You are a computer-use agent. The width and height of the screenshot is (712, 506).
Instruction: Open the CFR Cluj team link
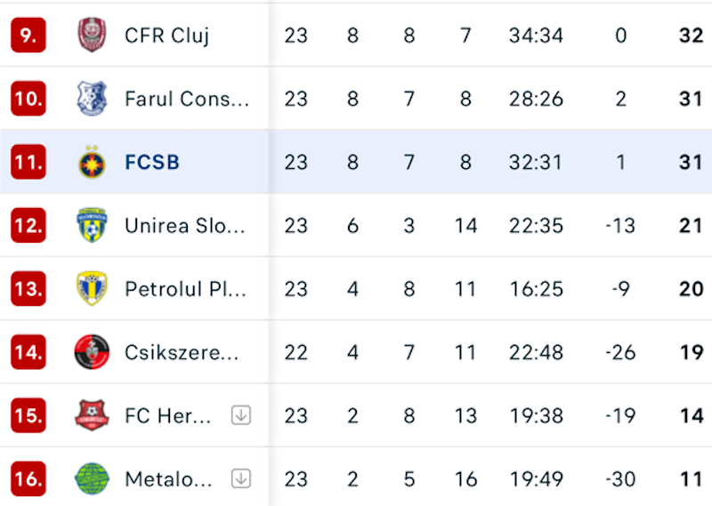click(167, 35)
